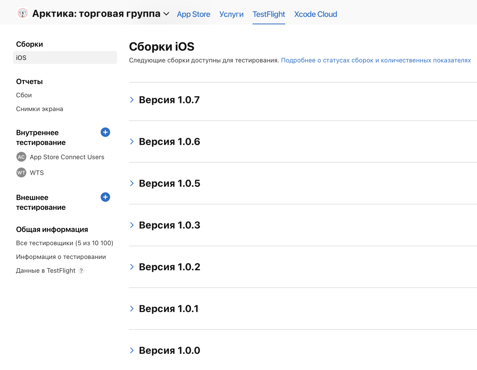Open Данные в TestFlight page

tap(46, 271)
